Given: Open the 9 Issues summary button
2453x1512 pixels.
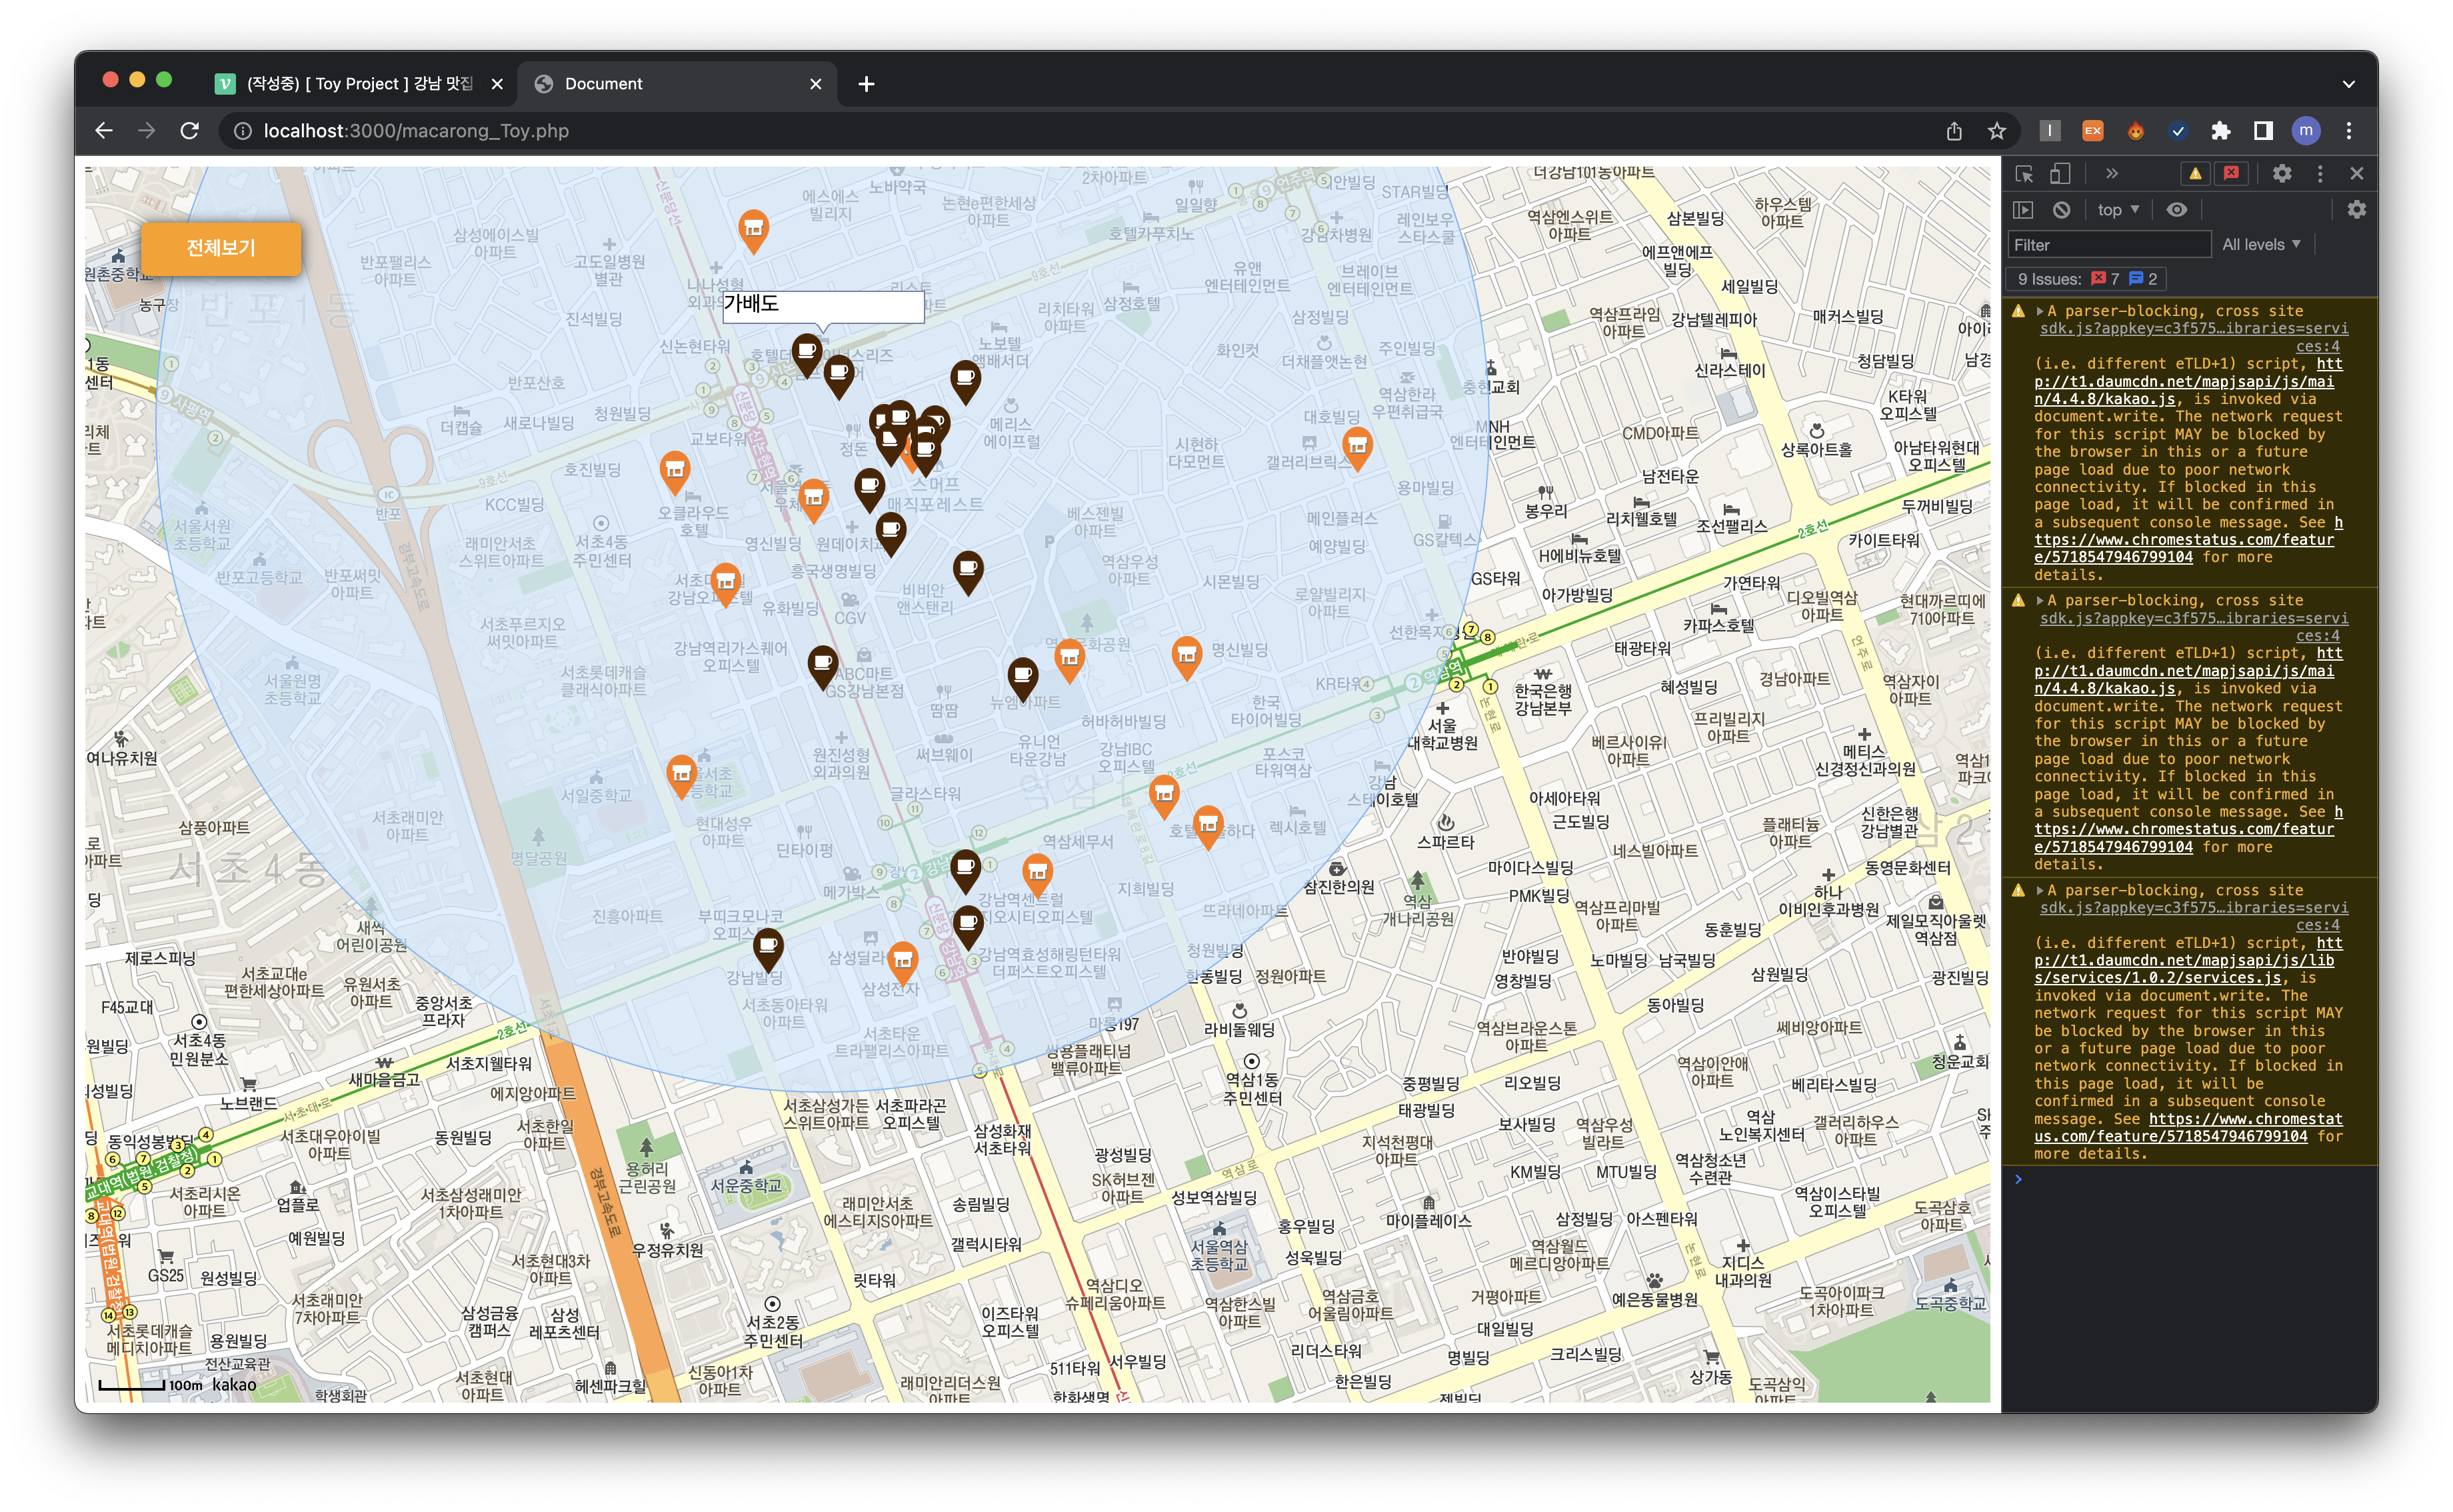Looking at the screenshot, I should (2086, 279).
